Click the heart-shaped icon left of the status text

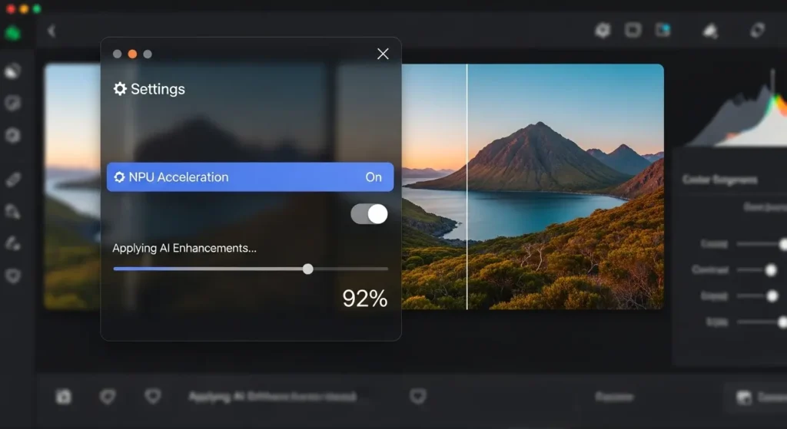coord(153,397)
